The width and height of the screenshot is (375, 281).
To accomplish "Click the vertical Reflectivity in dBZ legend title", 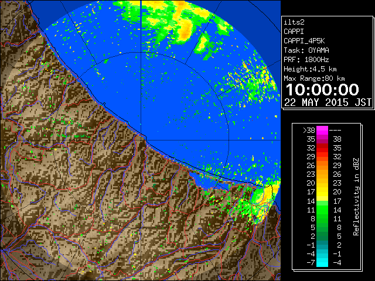I will pyautogui.click(x=356, y=197).
